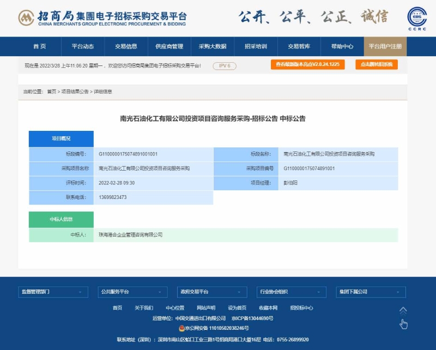This screenshot has height=350, width=436.
Task: Click the orange 点击跳转旧系统 button
Action: coord(377,64)
